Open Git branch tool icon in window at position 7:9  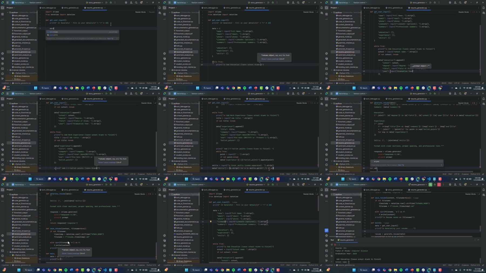[2, 79]
